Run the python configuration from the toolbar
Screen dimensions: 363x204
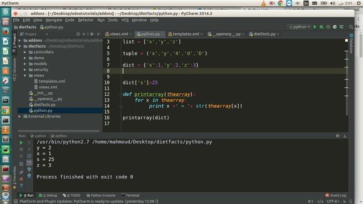tap(315, 27)
